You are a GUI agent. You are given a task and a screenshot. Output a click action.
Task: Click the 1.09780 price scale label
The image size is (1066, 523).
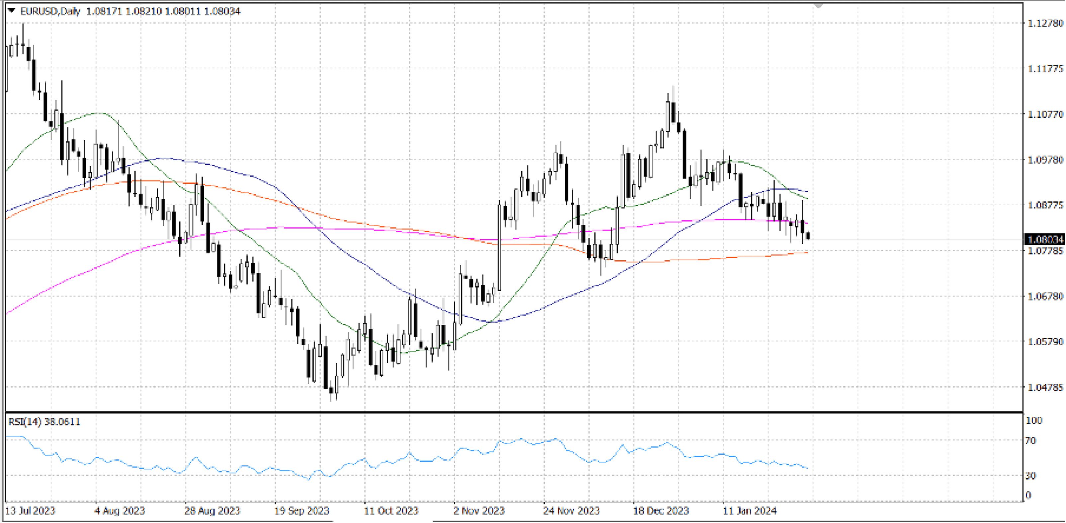click(x=1045, y=160)
